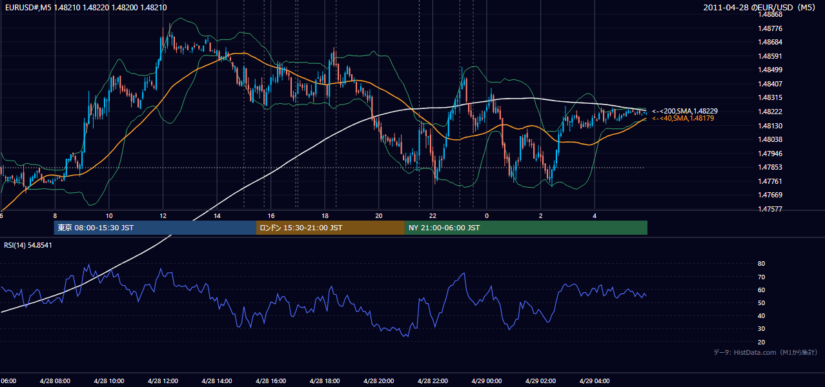Click the Tokyo 08:00-15:30 JST session bar

156,228
